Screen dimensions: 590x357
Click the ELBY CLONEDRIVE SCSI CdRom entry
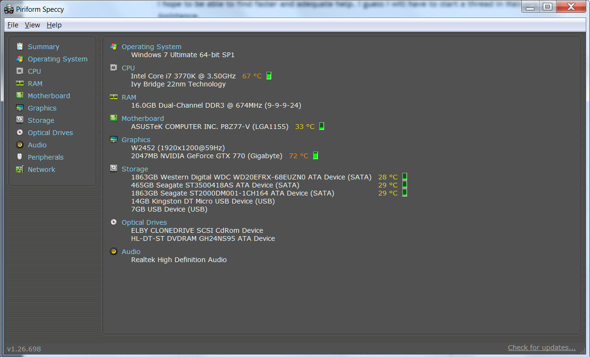(x=197, y=230)
